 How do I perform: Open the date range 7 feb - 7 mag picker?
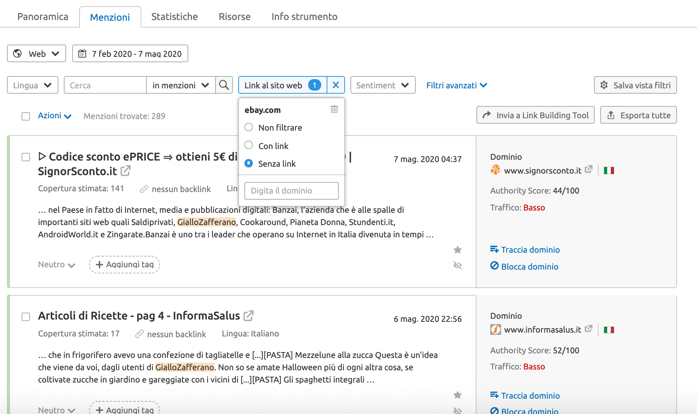[x=130, y=53]
